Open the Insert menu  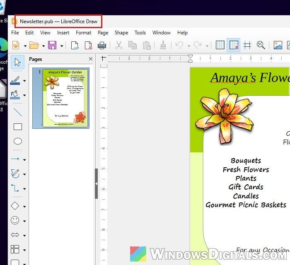pyautogui.click(x=63, y=33)
